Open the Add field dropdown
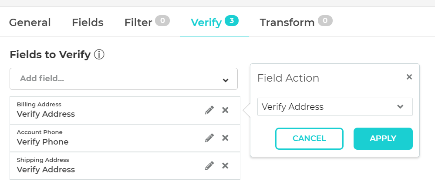Viewport: 435px width, 191px height. (118, 79)
